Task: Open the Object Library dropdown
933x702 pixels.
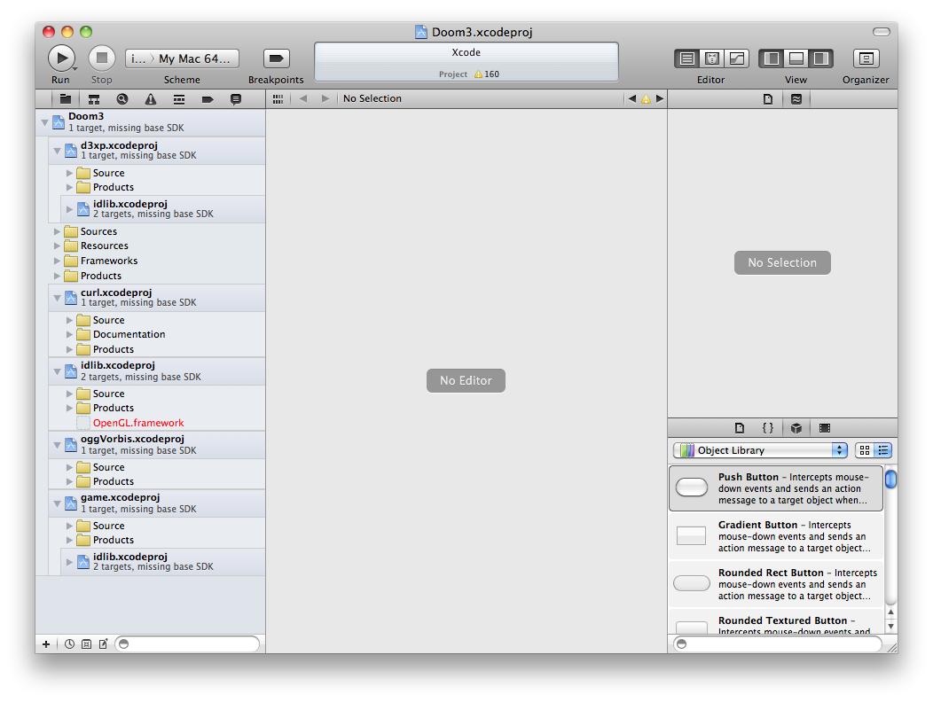Action: click(760, 450)
